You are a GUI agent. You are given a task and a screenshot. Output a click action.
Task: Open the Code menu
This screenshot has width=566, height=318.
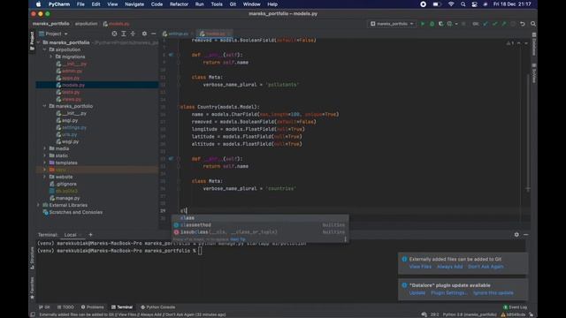[157, 4]
